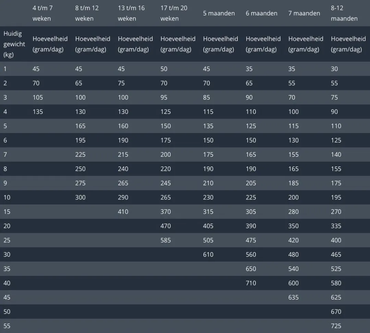Select the '8 t/m 12 weken' column header
This screenshot has height=333, width=370.
pos(87,13)
